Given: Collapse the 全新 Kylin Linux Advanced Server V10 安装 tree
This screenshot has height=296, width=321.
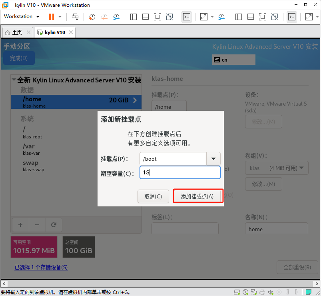Looking at the screenshot, I should point(14,80).
